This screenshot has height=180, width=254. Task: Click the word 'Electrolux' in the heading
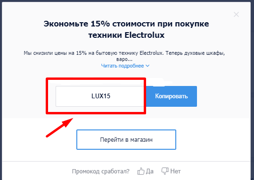tap(145, 35)
